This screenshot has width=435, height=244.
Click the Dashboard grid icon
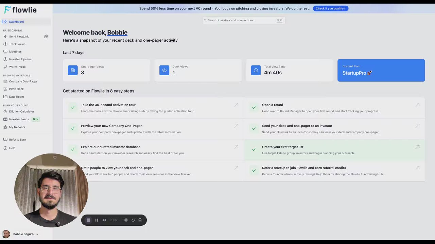tap(5, 22)
